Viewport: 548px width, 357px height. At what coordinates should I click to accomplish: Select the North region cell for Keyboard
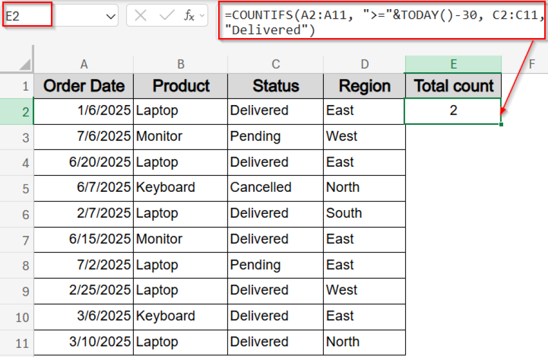pos(364,188)
